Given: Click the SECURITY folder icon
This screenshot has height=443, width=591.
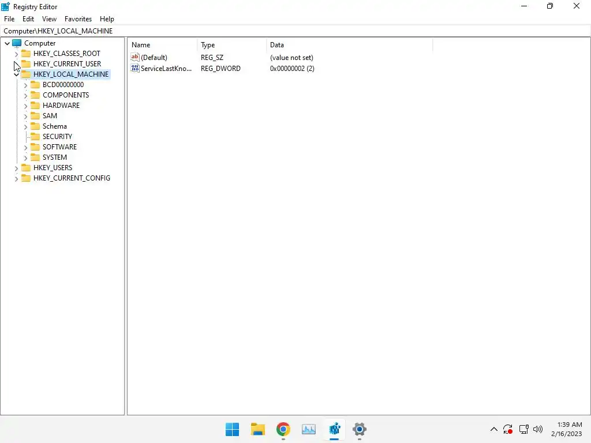Looking at the screenshot, I should pos(35,136).
